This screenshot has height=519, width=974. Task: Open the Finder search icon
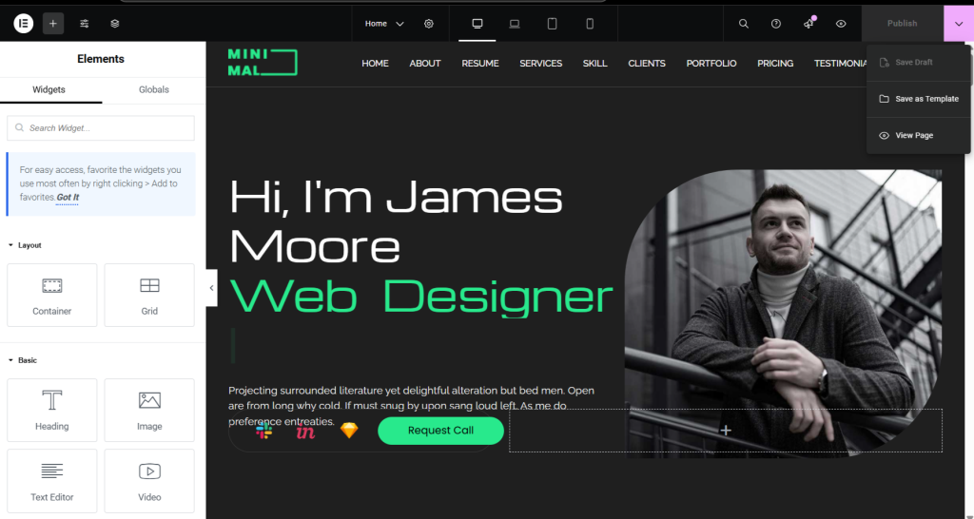tap(744, 24)
